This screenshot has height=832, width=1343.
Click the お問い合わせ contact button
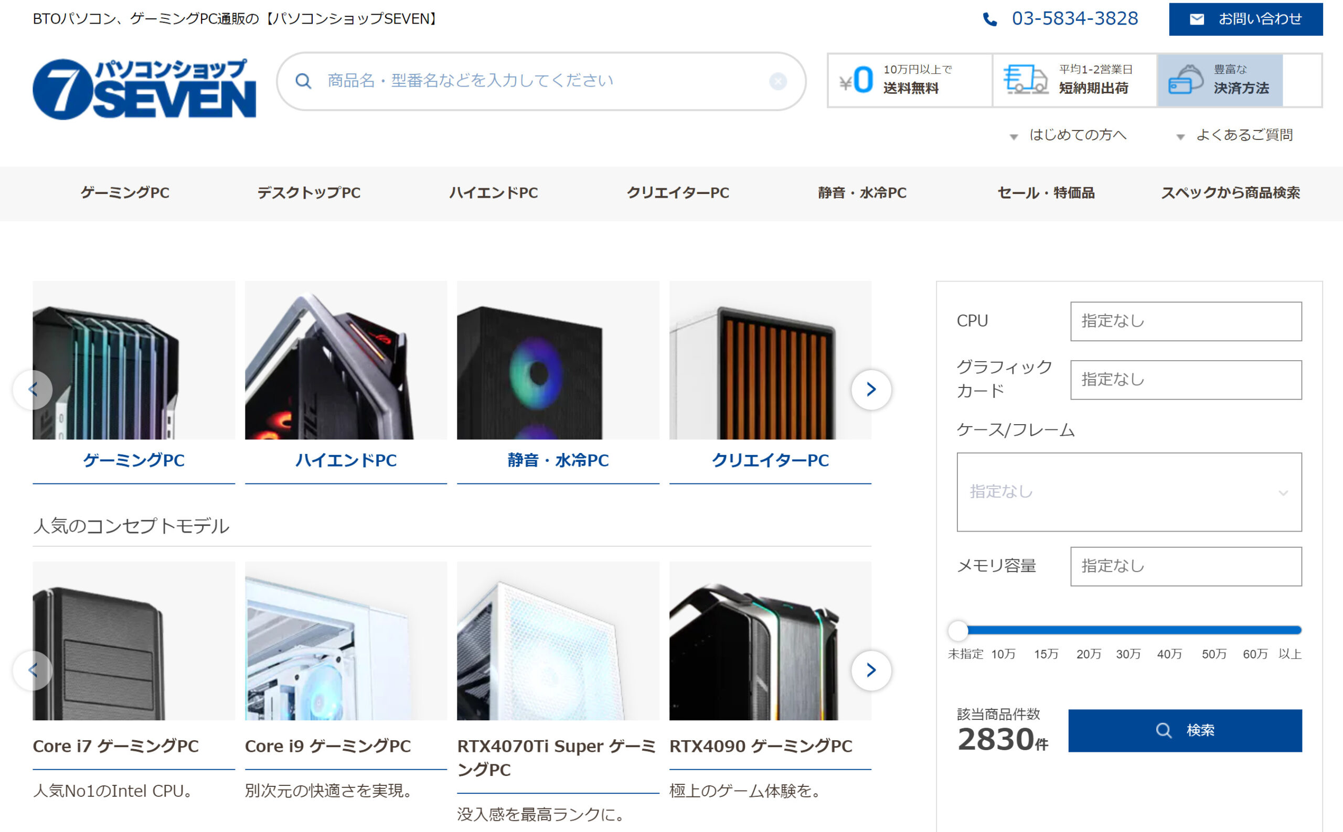pos(1245,19)
